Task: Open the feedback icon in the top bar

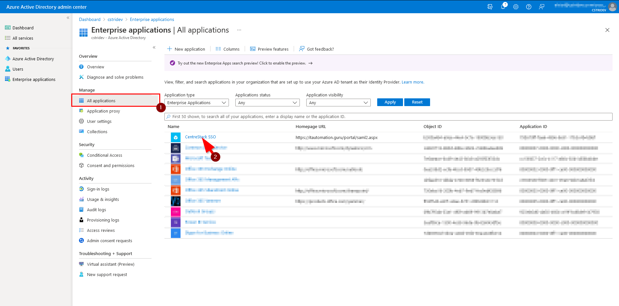Action: pos(542,7)
